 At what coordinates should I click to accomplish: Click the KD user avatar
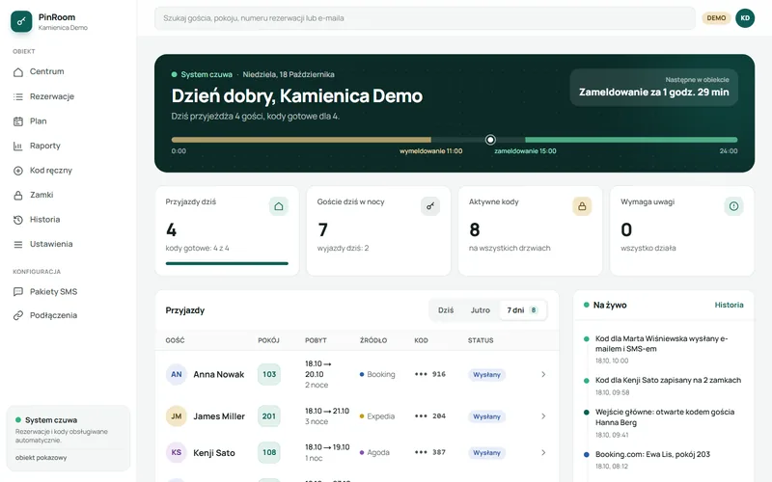(745, 18)
